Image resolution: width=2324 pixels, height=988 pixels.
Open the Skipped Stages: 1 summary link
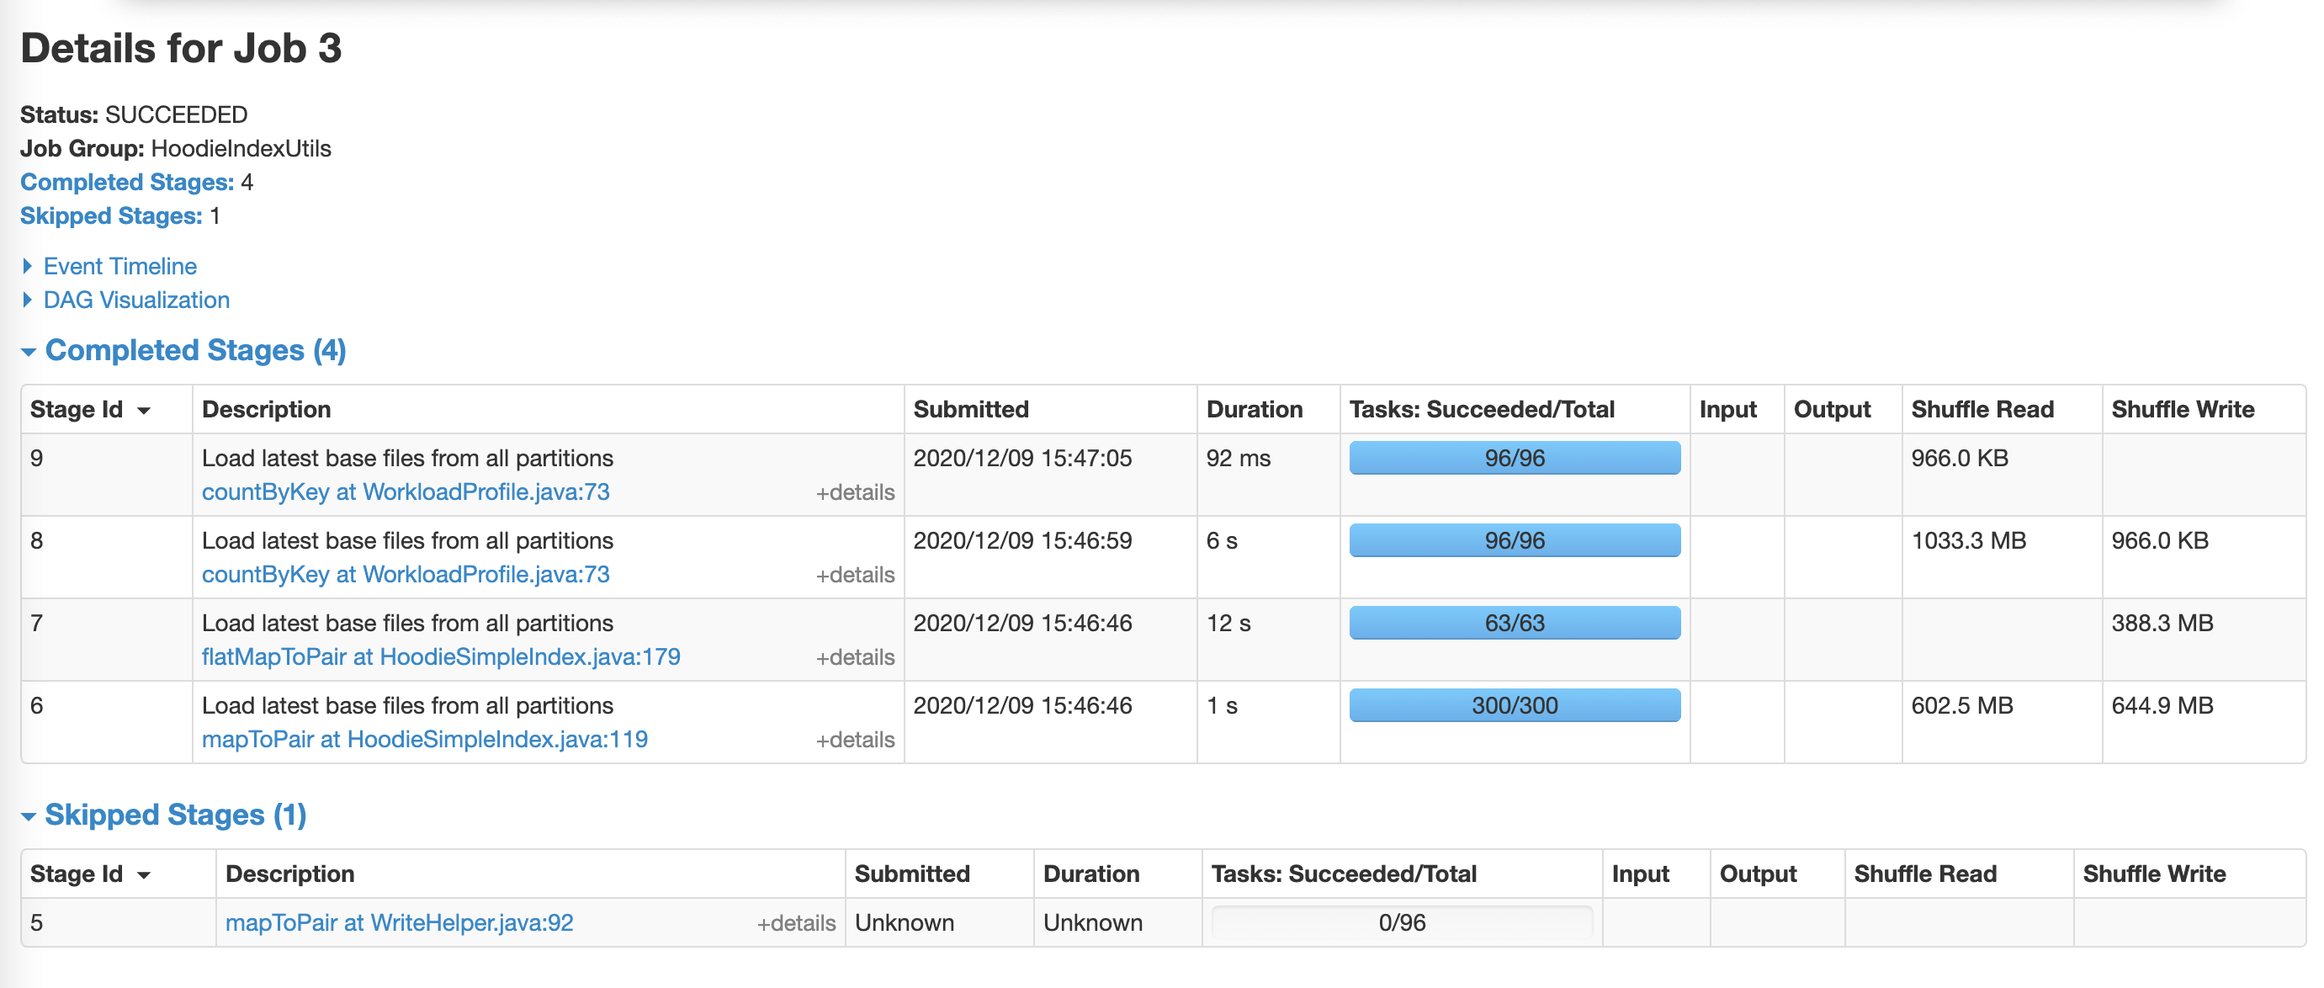[x=111, y=215]
